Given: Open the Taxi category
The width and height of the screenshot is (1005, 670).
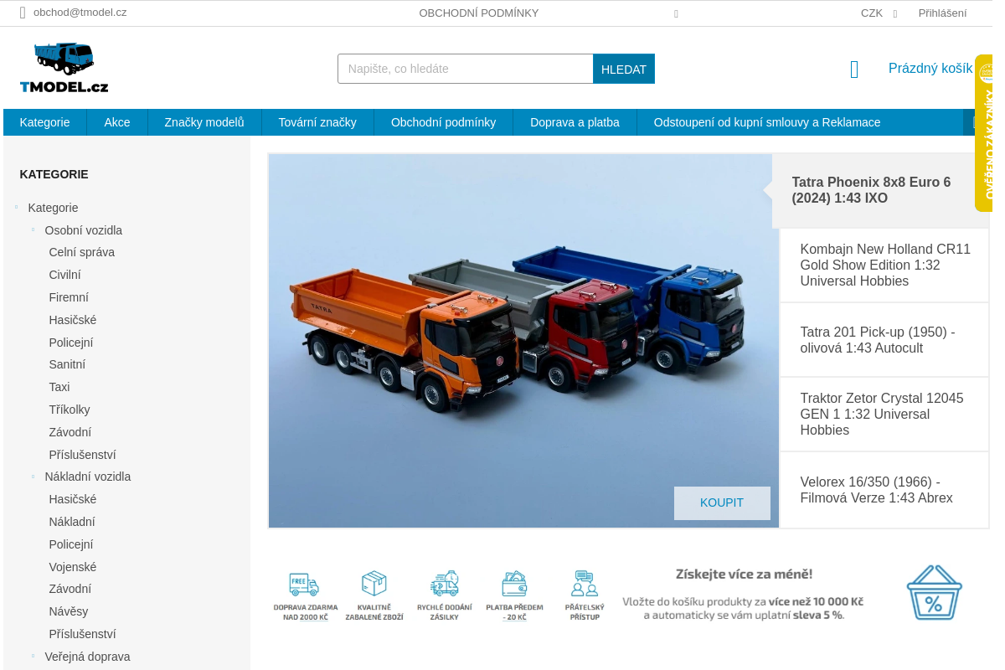Looking at the screenshot, I should [x=59, y=387].
